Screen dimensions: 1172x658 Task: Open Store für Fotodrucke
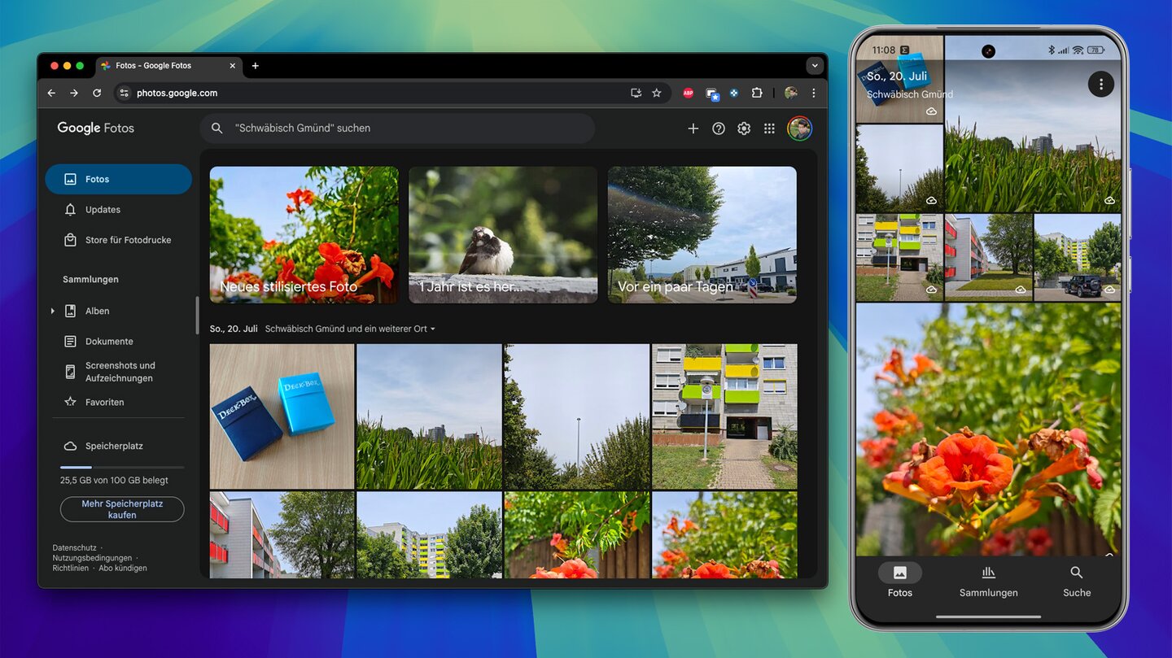click(x=118, y=240)
